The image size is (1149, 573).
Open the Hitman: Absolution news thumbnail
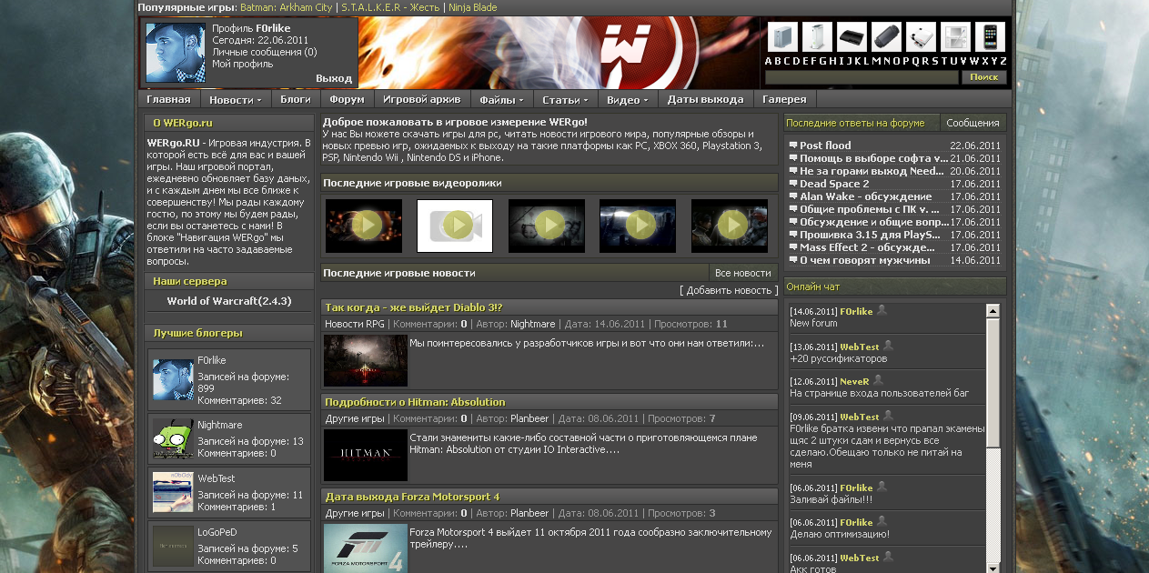pos(365,455)
